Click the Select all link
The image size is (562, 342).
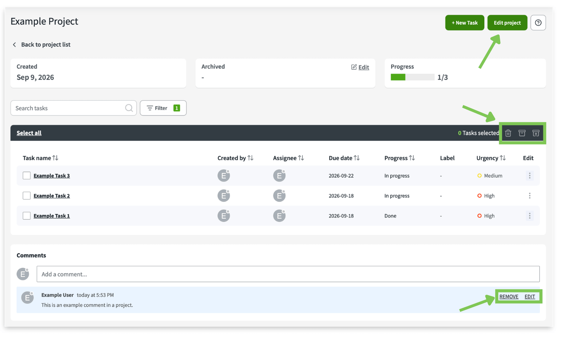coord(29,133)
